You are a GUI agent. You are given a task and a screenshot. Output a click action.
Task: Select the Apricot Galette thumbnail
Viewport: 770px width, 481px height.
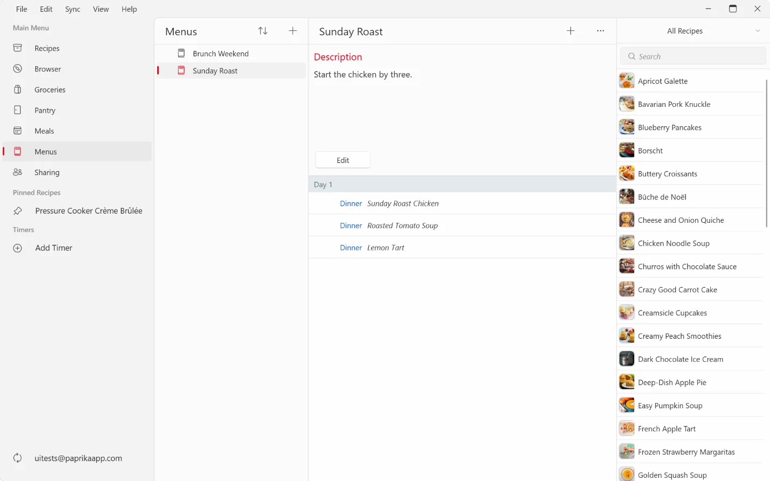coord(627,81)
